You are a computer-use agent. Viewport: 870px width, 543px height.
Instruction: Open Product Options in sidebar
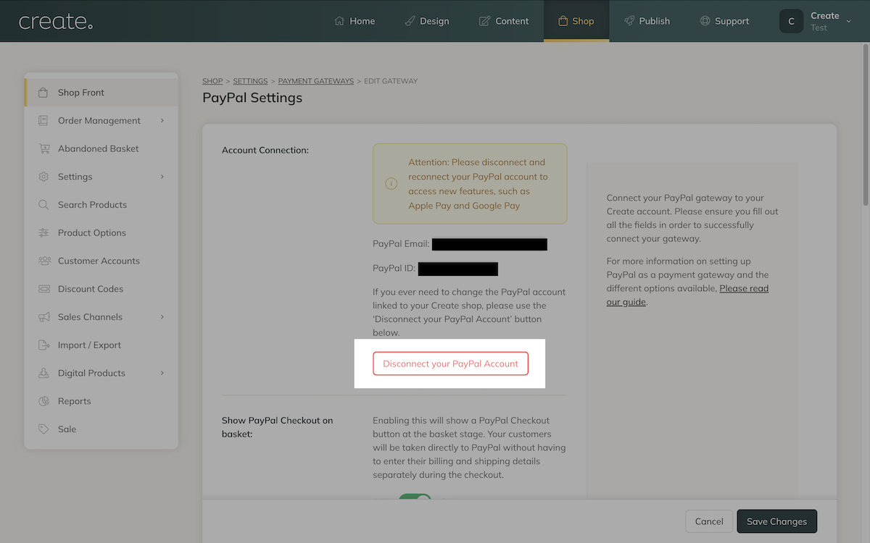point(101,232)
